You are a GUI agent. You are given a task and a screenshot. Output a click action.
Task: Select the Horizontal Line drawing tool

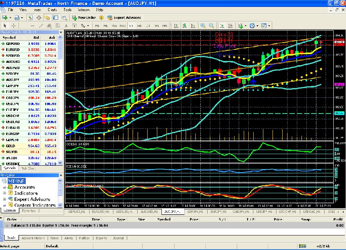pos(32,26)
